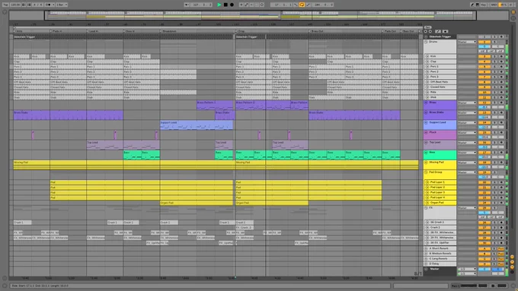The height and width of the screenshot is (291, 518).
Task: Click the Tap tempo button
Action: pos(5,5)
